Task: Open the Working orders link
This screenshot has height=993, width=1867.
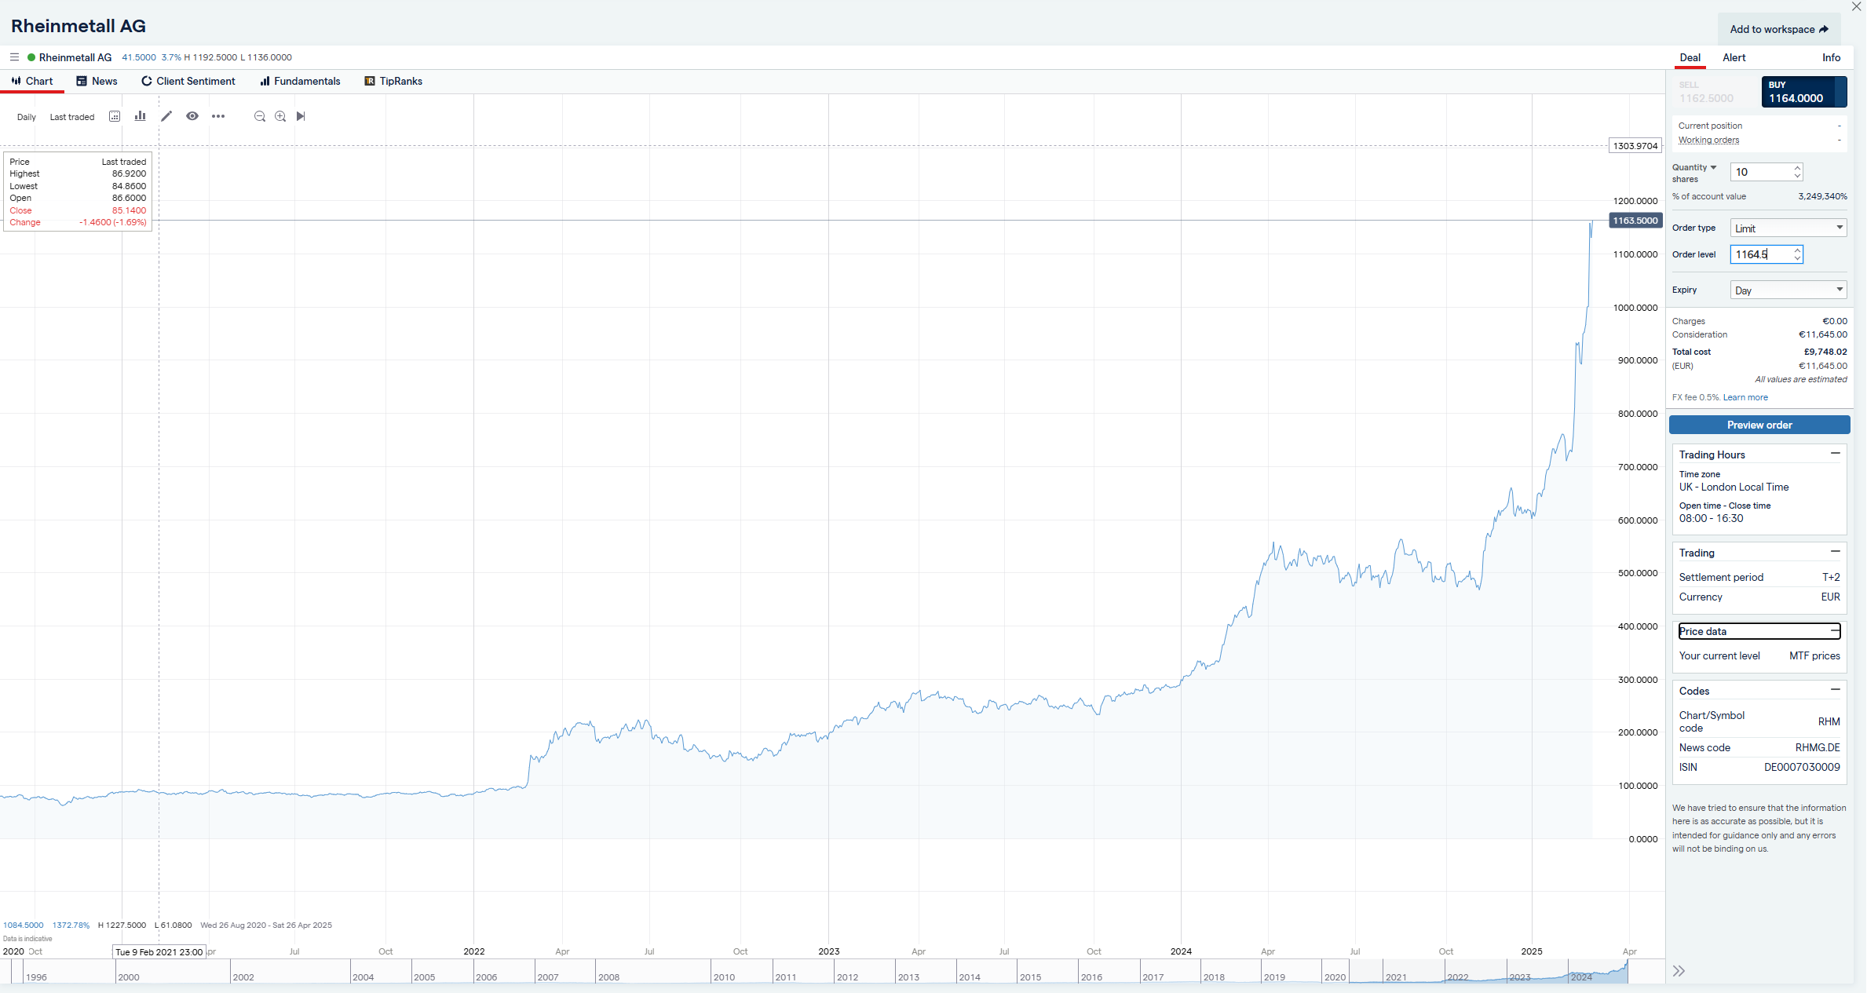Action: [1708, 140]
